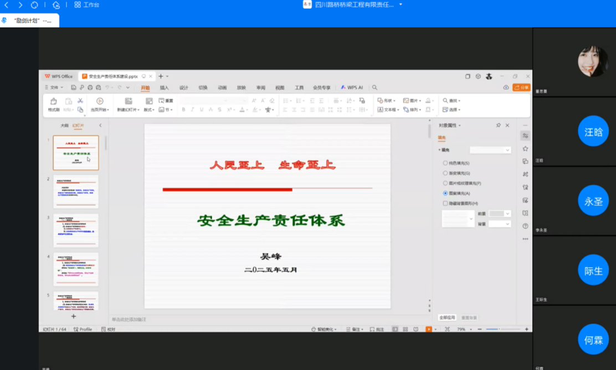This screenshot has width=616, height=370.
Task: Click the print icon in quick access toolbar
Action: click(x=90, y=88)
